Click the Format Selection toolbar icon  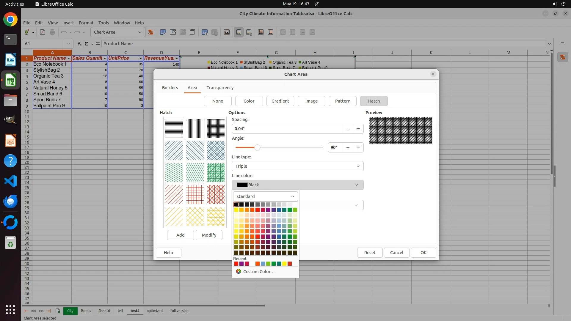[151, 32]
